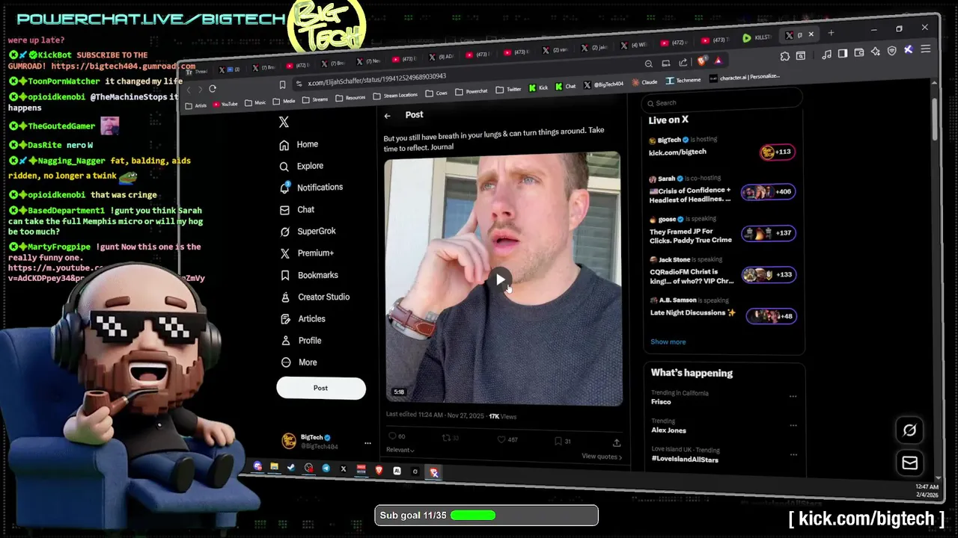
Task: Click the Brave Shields lion icon
Action: click(x=701, y=61)
